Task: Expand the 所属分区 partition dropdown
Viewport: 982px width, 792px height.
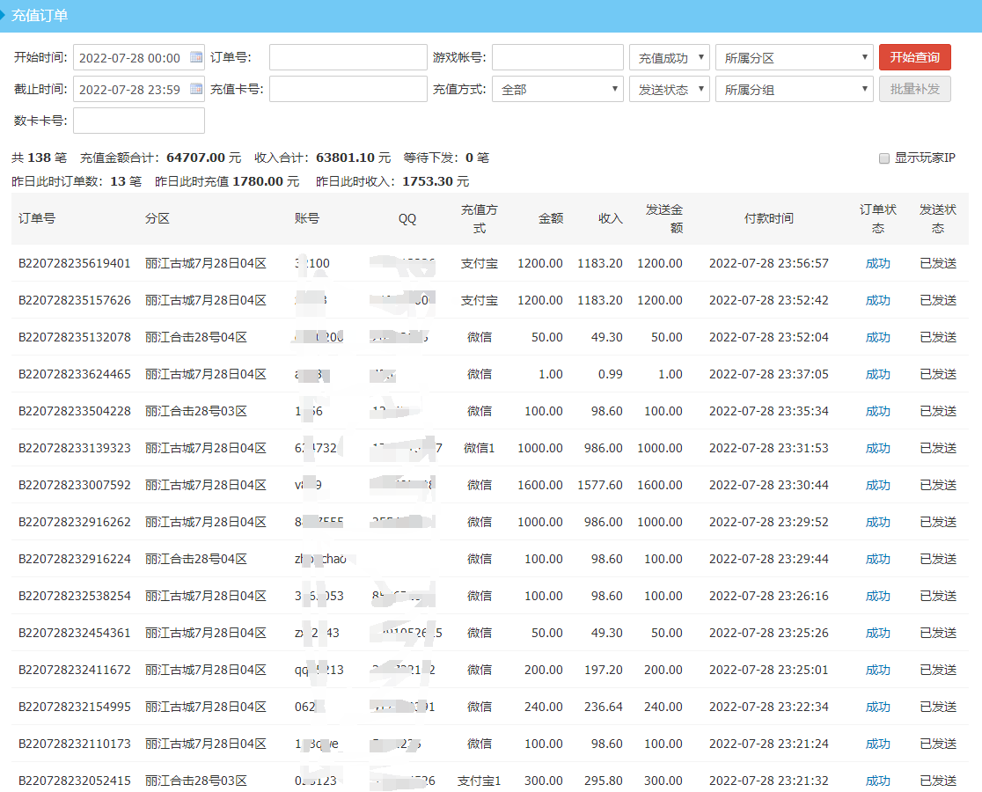Action: pos(793,56)
